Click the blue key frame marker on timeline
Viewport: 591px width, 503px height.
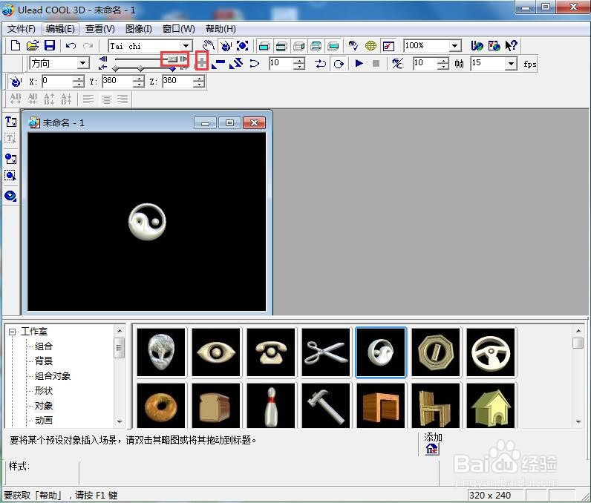[x=173, y=68]
